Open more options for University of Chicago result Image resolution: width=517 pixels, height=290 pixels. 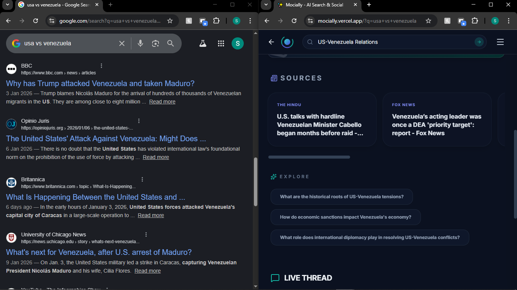pyautogui.click(x=146, y=234)
